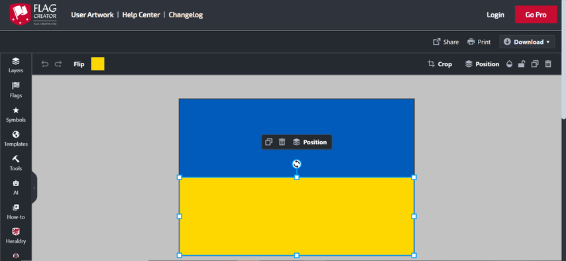Open the Help Center
Viewport: 566px width, 261px height.
pos(141,15)
